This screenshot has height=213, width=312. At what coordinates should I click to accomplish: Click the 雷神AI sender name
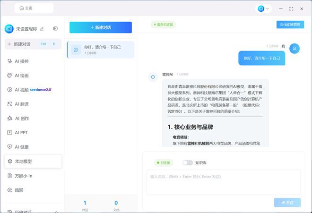tap(167, 74)
